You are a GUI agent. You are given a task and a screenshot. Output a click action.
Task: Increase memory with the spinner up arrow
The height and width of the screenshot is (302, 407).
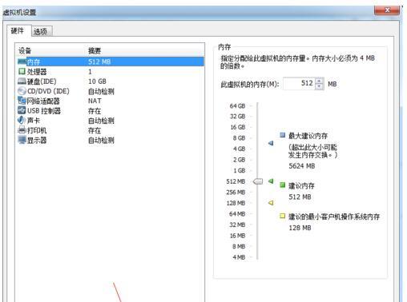pos(319,81)
